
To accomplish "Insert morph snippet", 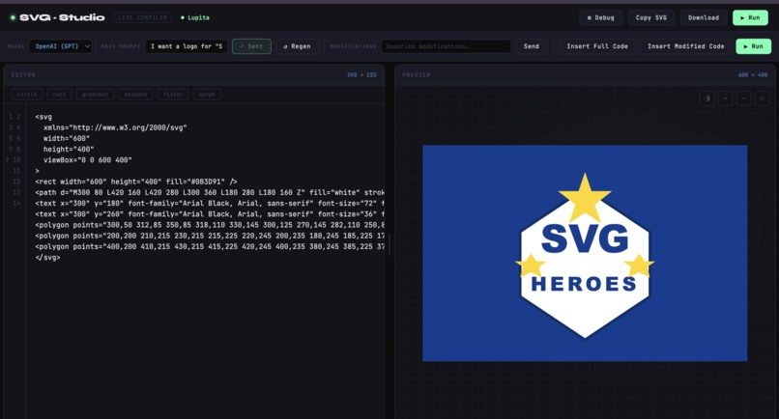I will coord(207,95).
